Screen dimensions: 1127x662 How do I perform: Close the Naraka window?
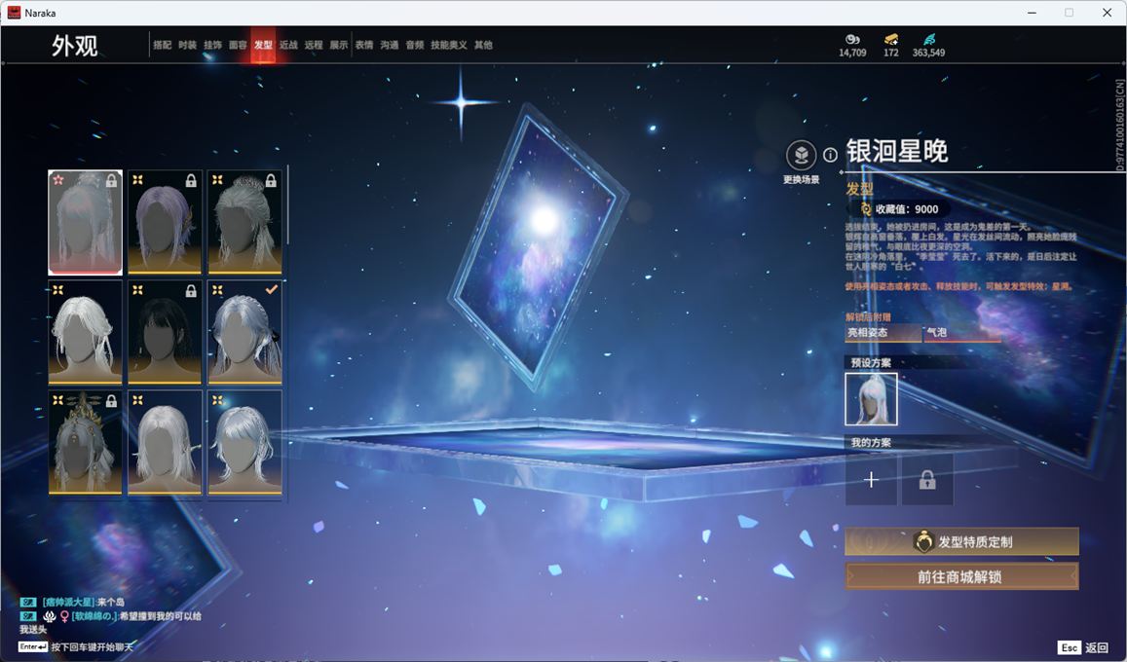tap(1107, 13)
